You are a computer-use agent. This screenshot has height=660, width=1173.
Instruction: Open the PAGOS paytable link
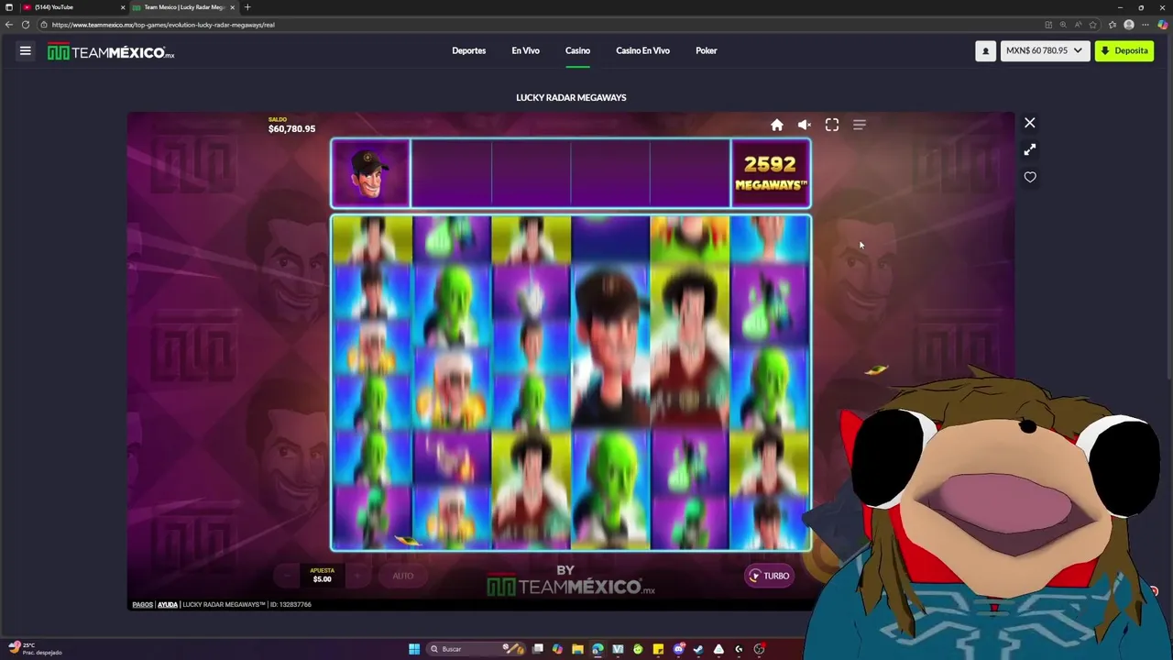(x=142, y=605)
